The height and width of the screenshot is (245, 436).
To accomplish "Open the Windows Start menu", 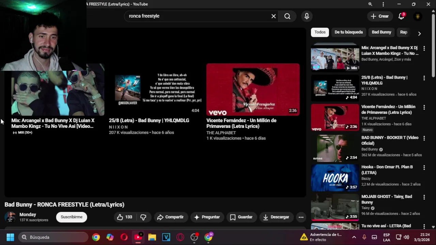I will [10, 237].
